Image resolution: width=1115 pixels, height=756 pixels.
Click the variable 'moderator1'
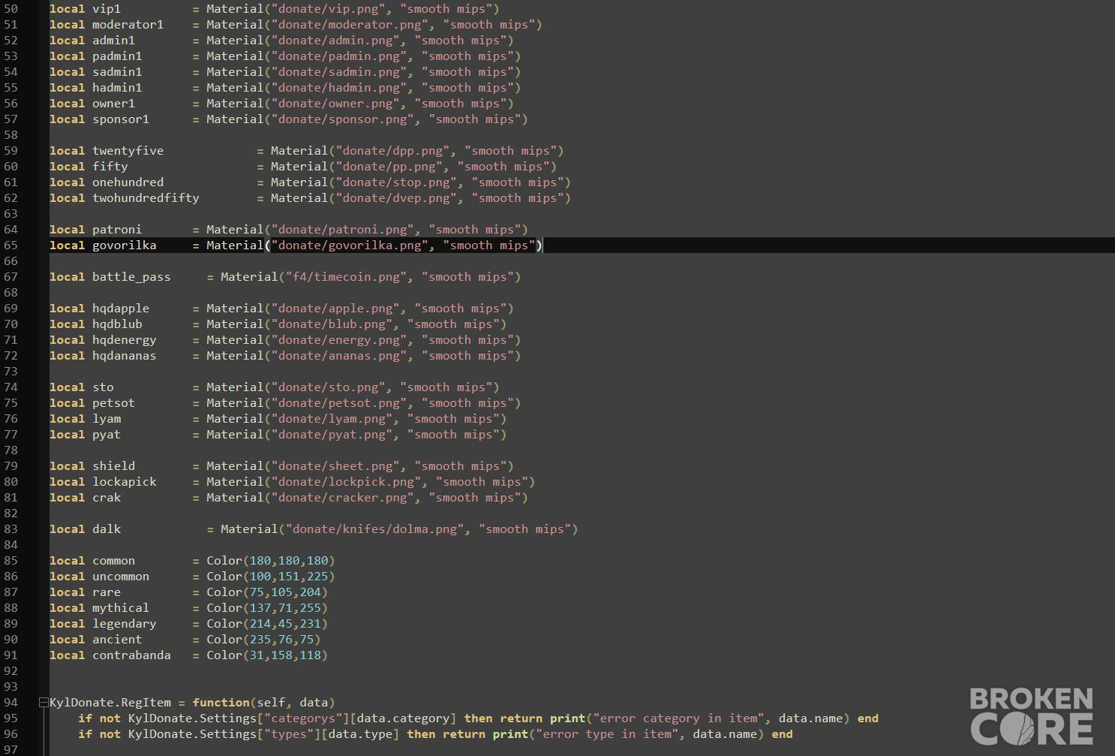[128, 25]
